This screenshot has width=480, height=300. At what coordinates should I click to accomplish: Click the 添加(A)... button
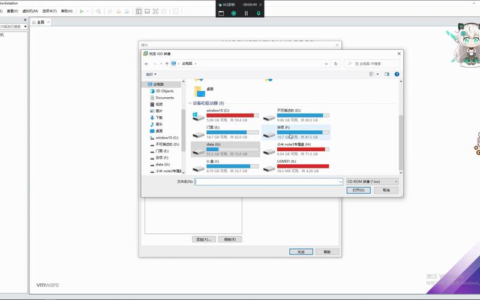204,239
